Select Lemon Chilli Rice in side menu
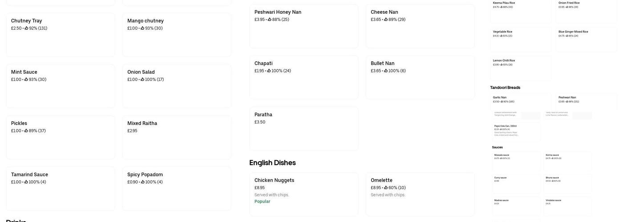The height and width of the screenshot is (222, 623). coord(521,67)
